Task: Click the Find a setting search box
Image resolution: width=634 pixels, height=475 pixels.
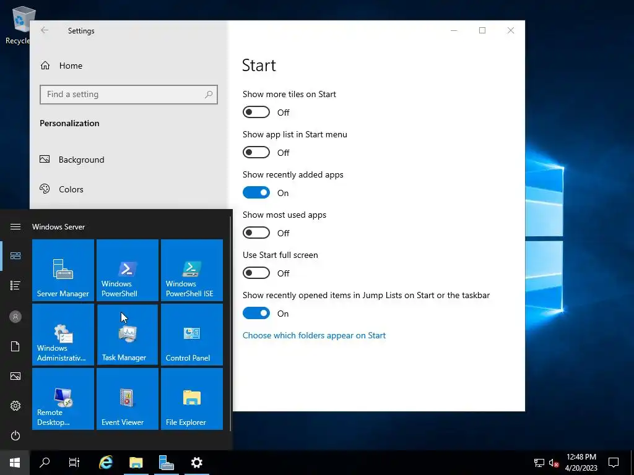Action: coord(129,95)
